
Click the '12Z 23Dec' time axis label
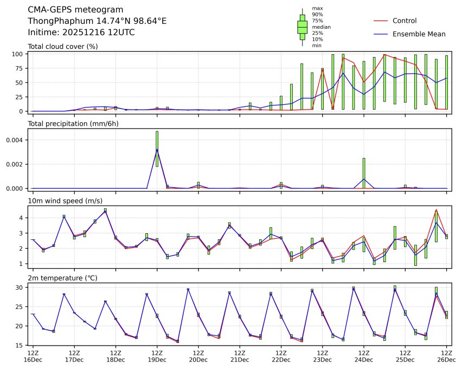click(322, 357)
